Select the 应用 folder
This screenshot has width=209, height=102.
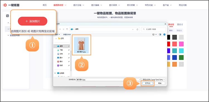(x=61, y=38)
